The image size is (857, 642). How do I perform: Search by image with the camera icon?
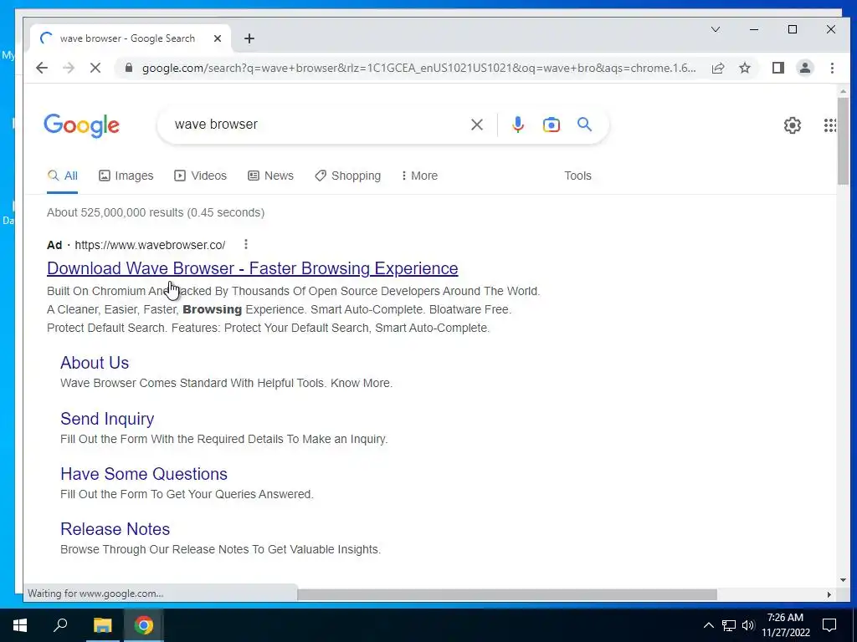(x=551, y=125)
